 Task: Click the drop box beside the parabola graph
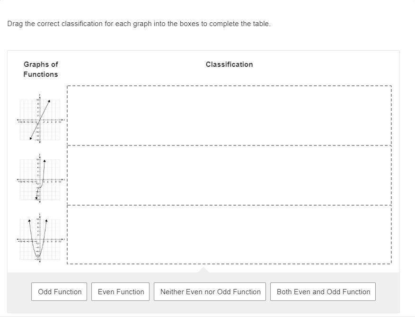click(x=229, y=235)
